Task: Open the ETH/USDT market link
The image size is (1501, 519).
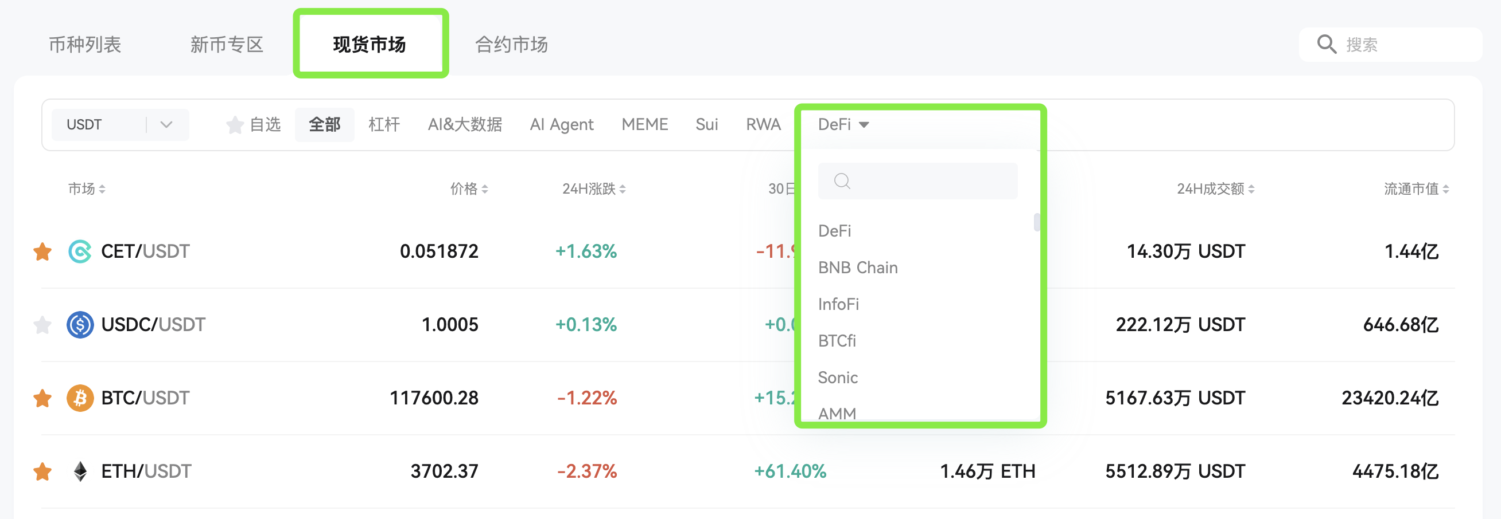Action: pos(146,471)
